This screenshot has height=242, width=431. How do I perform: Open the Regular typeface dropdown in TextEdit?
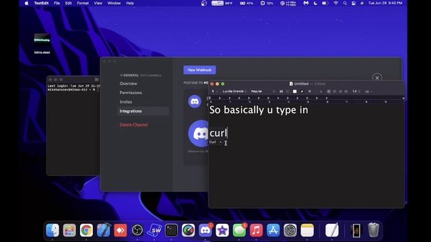(x=263, y=91)
